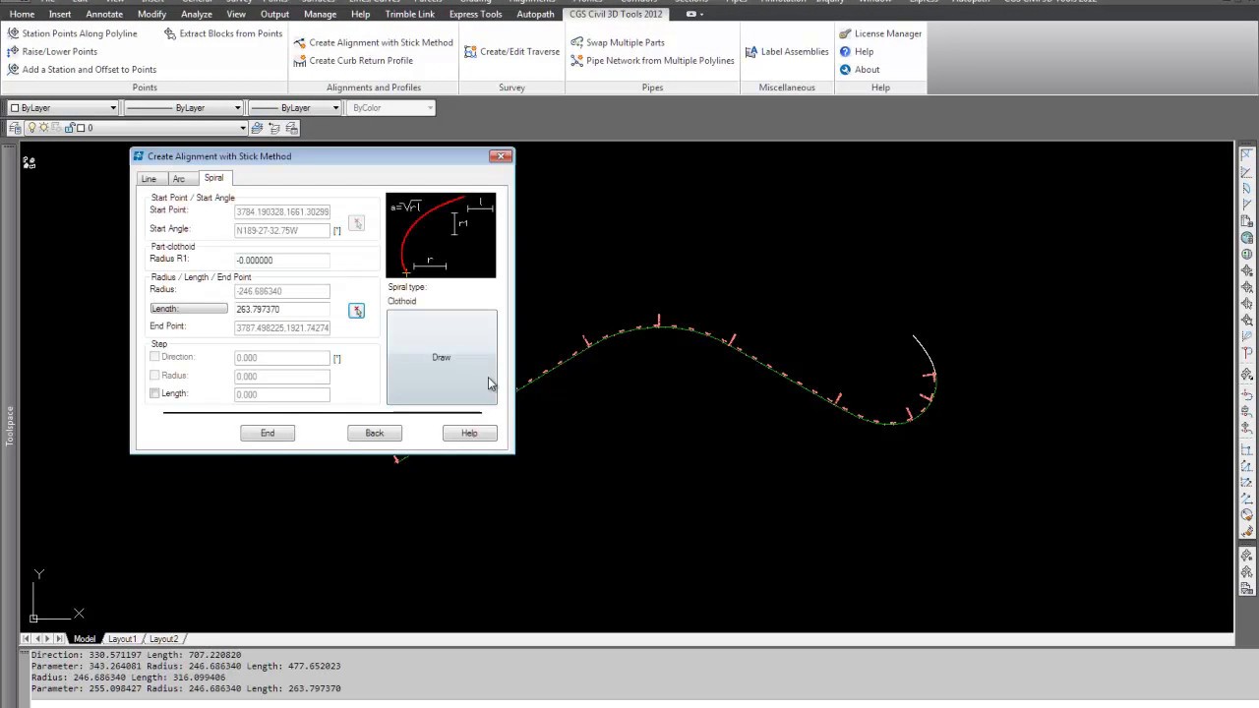Click pick-length icon beside Length field

coord(356,311)
